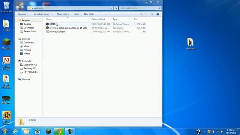
Task: Open Downloads in Favorites
Action: (28, 28)
